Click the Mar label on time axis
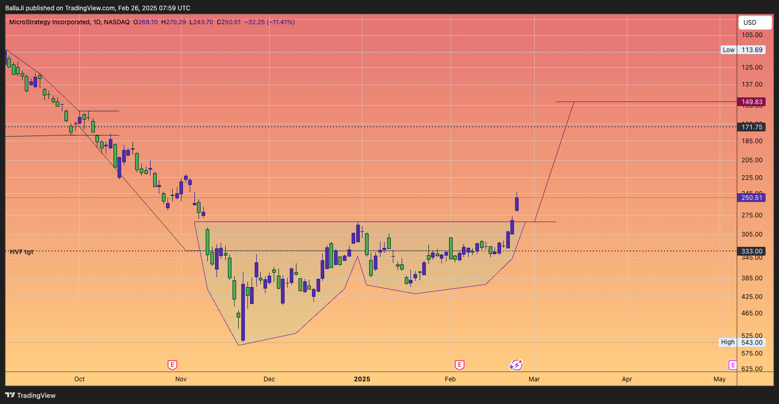The image size is (779, 404). (x=534, y=379)
